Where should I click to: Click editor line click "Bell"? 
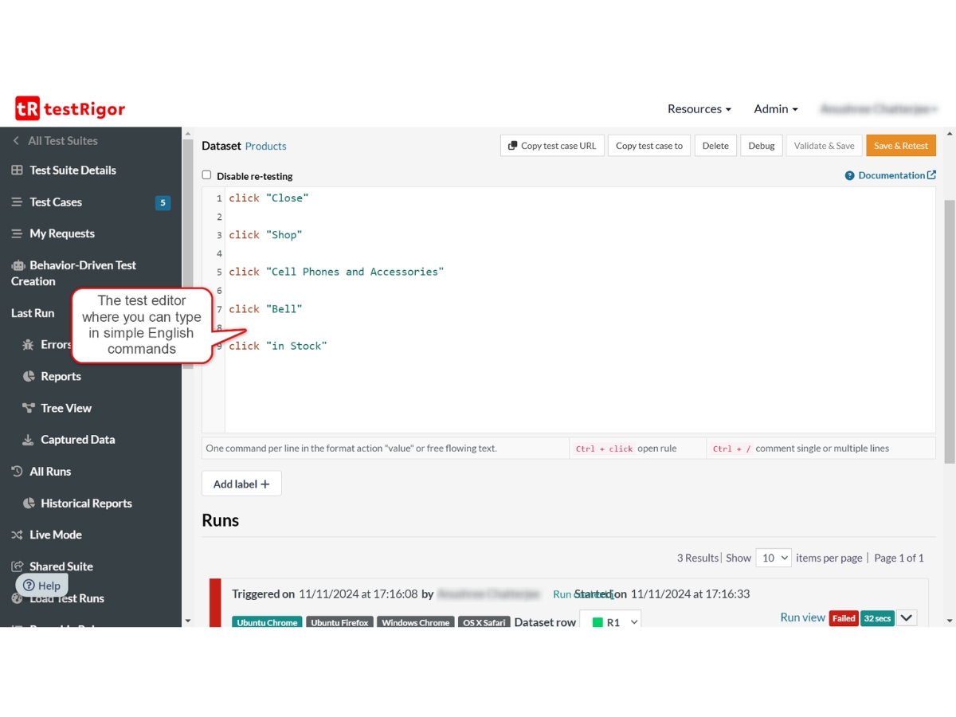[x=265, y=309]
